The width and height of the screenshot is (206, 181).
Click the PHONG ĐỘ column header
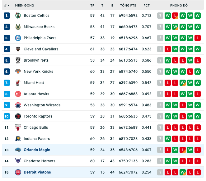tap(179, 5)
